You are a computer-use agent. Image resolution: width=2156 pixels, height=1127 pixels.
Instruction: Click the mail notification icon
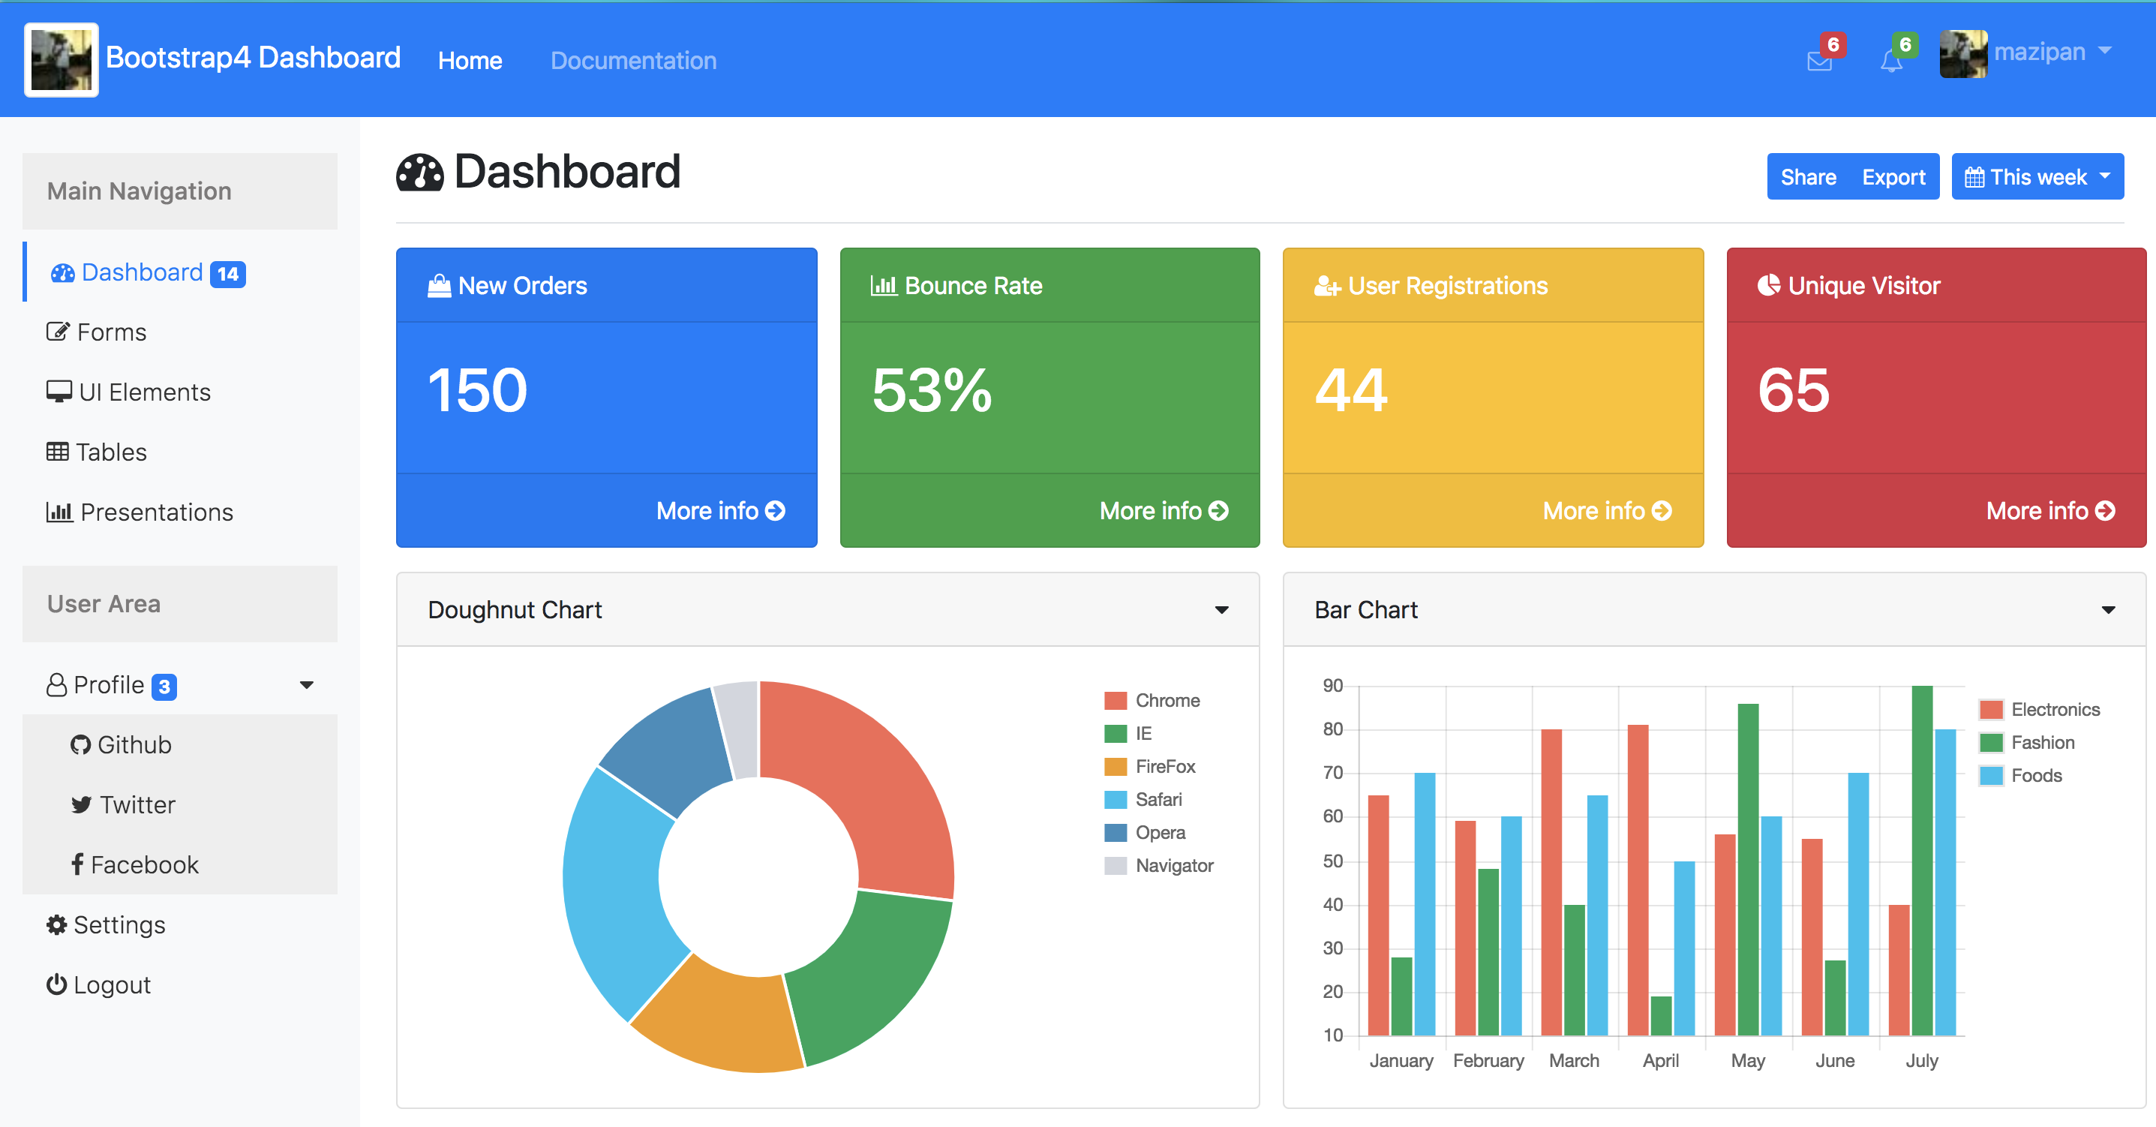pos(1819,59)
